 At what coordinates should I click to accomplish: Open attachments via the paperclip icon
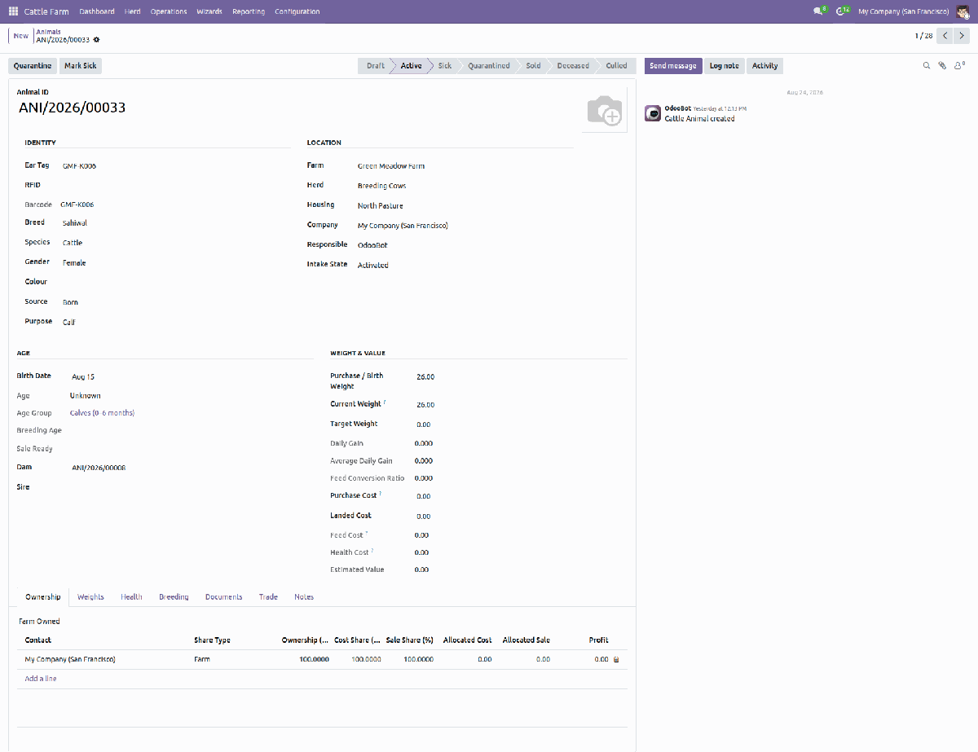point(942,66)
